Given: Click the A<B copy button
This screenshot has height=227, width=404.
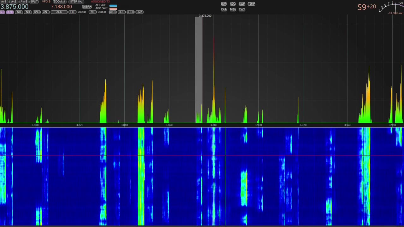Looking at the screenshot, I should pyautogui.click(x=14, y=2).
